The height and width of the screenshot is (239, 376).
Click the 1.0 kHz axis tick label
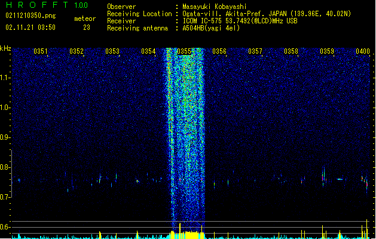tap(5, 108)
